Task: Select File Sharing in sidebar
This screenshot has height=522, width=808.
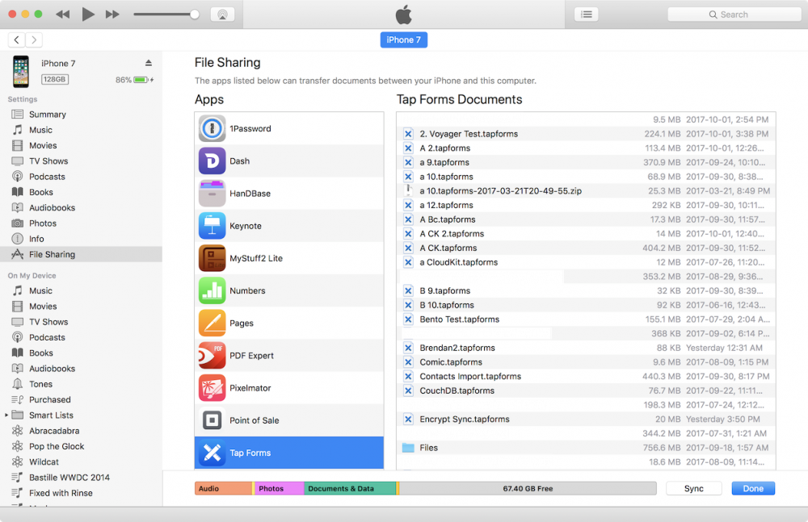Action: coord(81,254)
